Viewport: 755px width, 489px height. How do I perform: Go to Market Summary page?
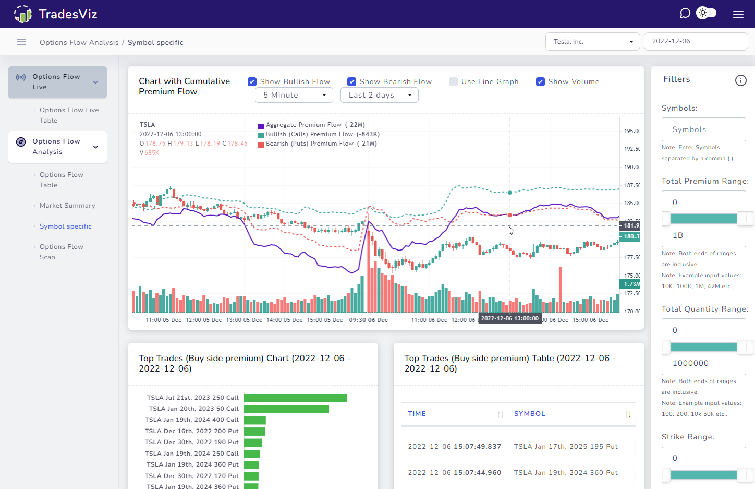67,206
